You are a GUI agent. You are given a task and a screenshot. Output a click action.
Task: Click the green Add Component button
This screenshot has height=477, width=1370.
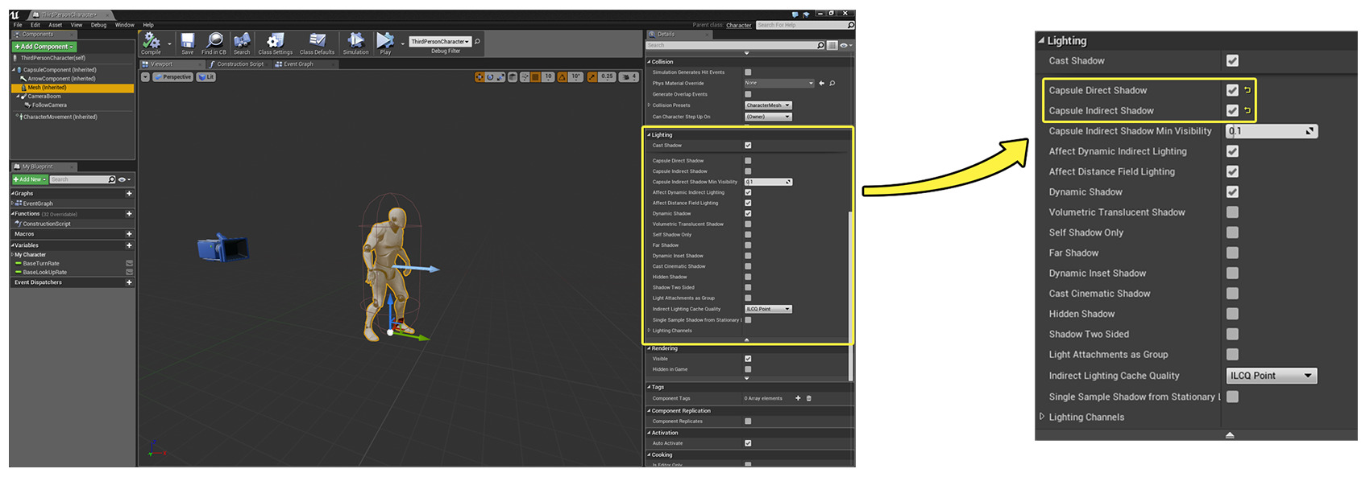click(44, 47)
